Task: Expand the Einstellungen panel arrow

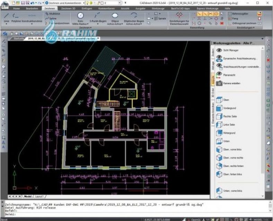Action: coord(246,28)
